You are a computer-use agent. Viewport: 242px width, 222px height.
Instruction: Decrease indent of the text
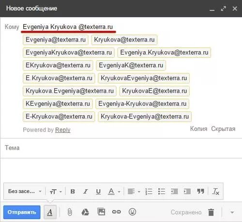pos(174,192)
